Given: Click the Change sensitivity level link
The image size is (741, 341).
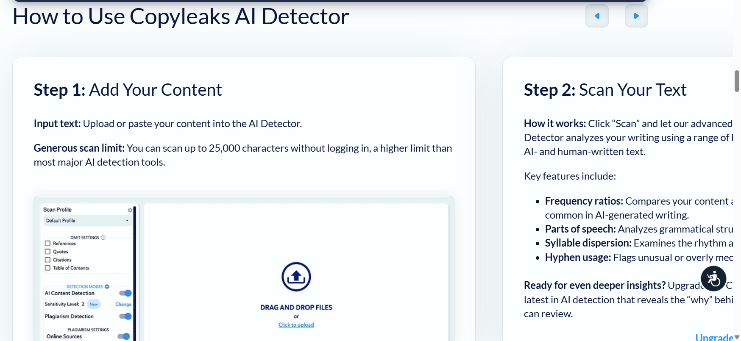Looking at the screenshot, I should 123,305.
